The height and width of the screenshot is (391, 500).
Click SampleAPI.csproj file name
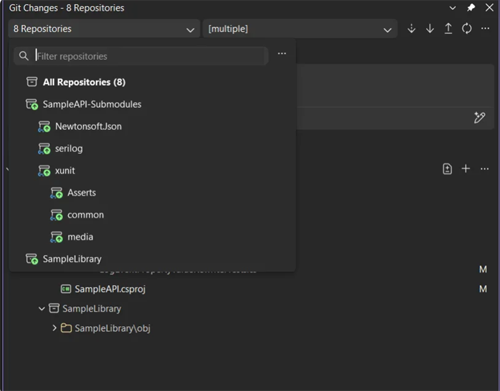[110, 289]
